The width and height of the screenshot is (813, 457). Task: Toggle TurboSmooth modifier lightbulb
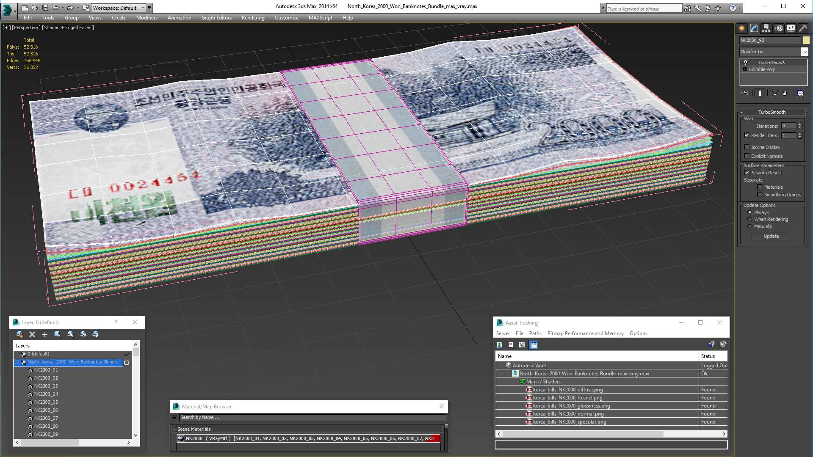click(746, 62)
